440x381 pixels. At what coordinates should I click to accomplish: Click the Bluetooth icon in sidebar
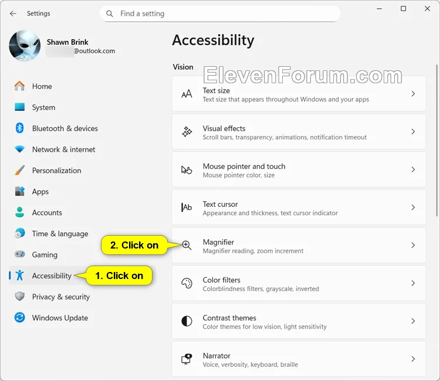(19, 128)
